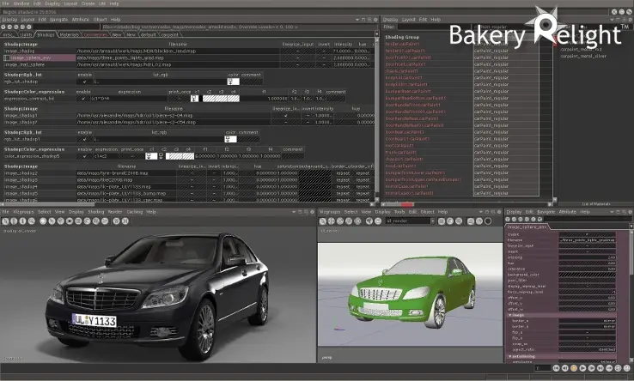Screen dimensions: 634x381
Task: Click background_color swatch in attributes
Action: (587, 275)
